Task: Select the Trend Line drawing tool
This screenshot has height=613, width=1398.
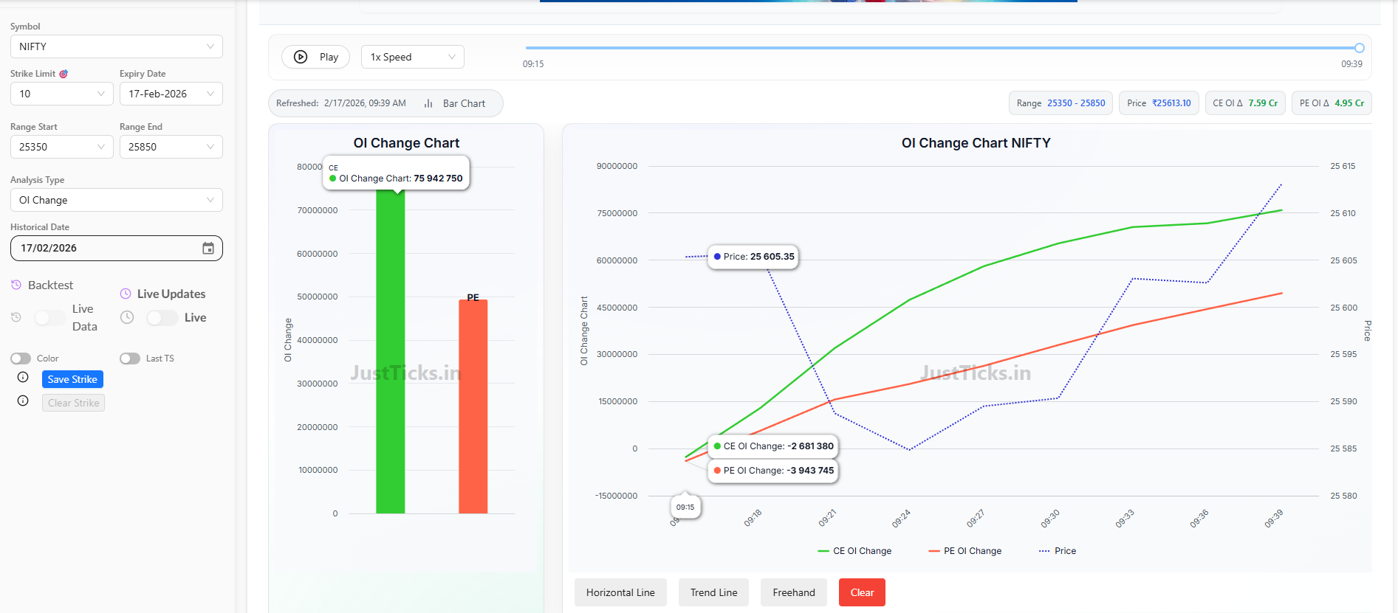Action: tap(713, 592)
